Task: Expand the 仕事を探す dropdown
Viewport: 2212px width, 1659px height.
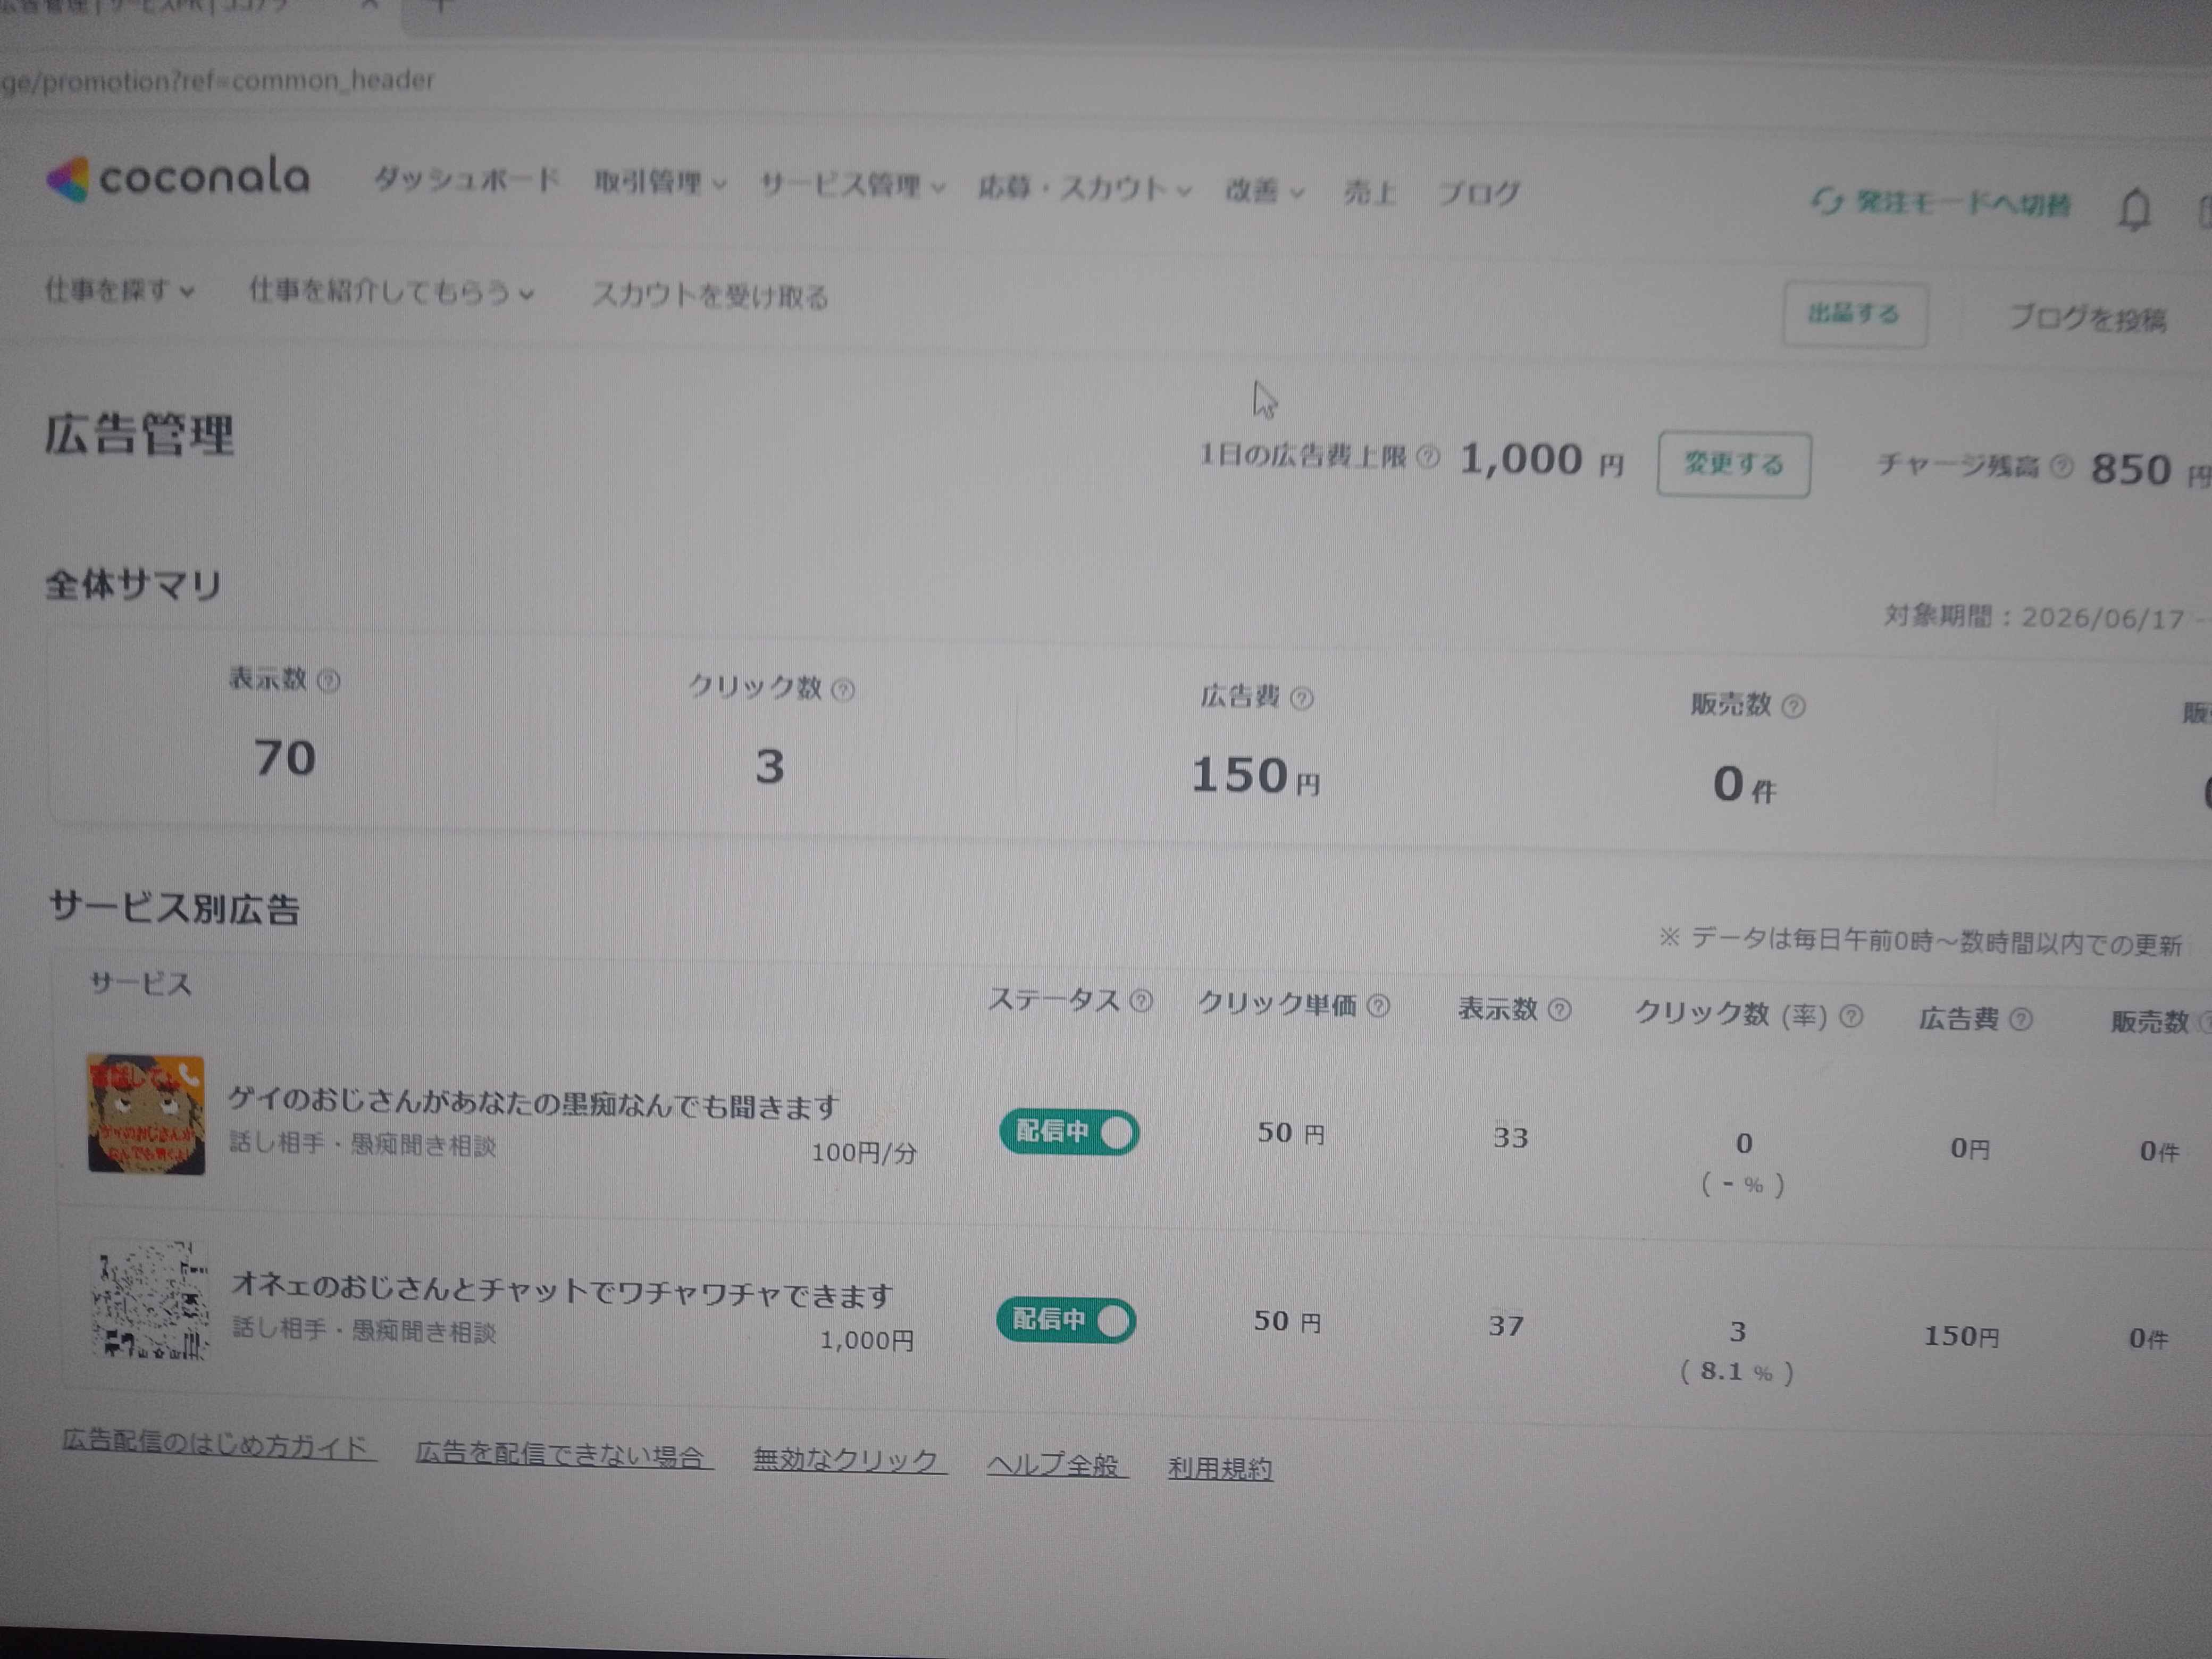Action: point(119,290)
